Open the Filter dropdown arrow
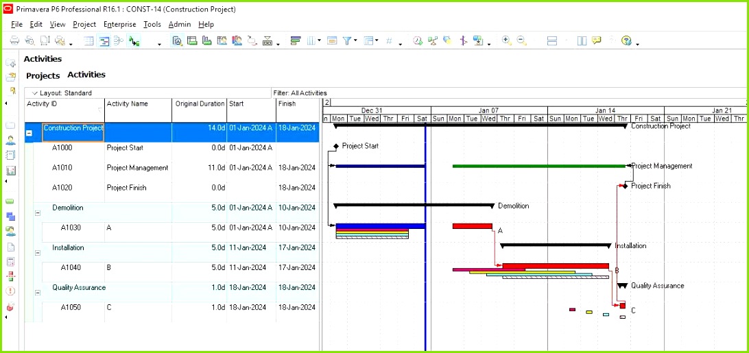This screenshot has width=749, height=353. (x=355, y=40)
